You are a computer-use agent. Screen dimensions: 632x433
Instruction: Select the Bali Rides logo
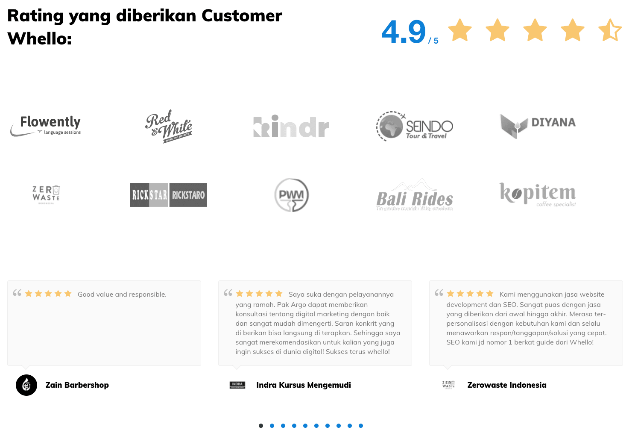click(414, 196)
